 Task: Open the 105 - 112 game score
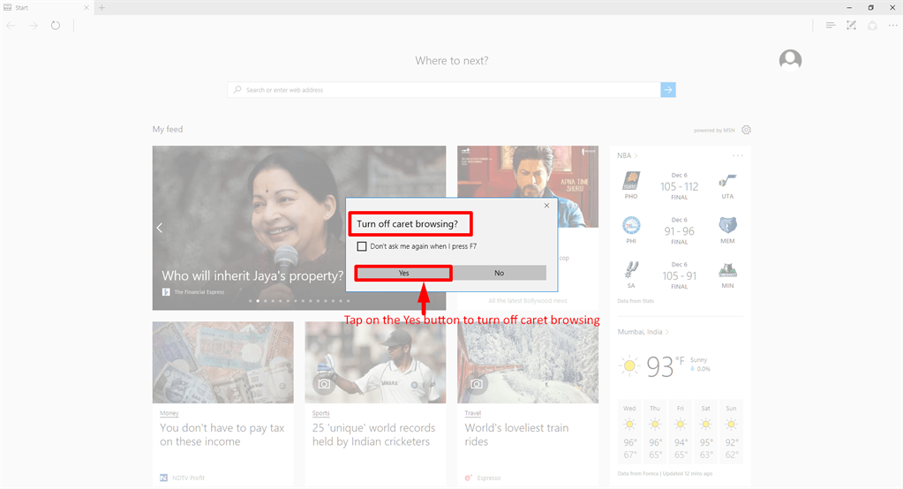pos(679,186)
